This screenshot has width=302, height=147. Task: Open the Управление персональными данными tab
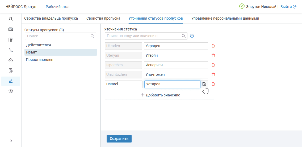click(225, 18)
